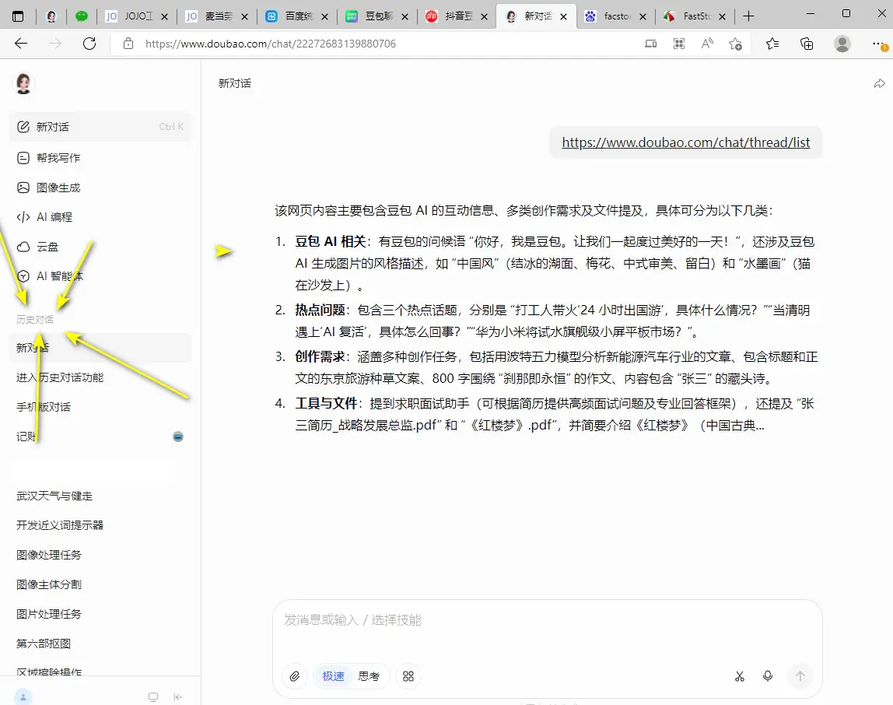Click the site info lock icon
893x705 pixels.
coord(128,44)
